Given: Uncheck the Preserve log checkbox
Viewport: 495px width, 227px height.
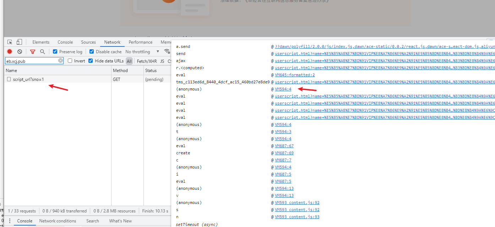Looking at the screenshot, I should coord(55,51).
